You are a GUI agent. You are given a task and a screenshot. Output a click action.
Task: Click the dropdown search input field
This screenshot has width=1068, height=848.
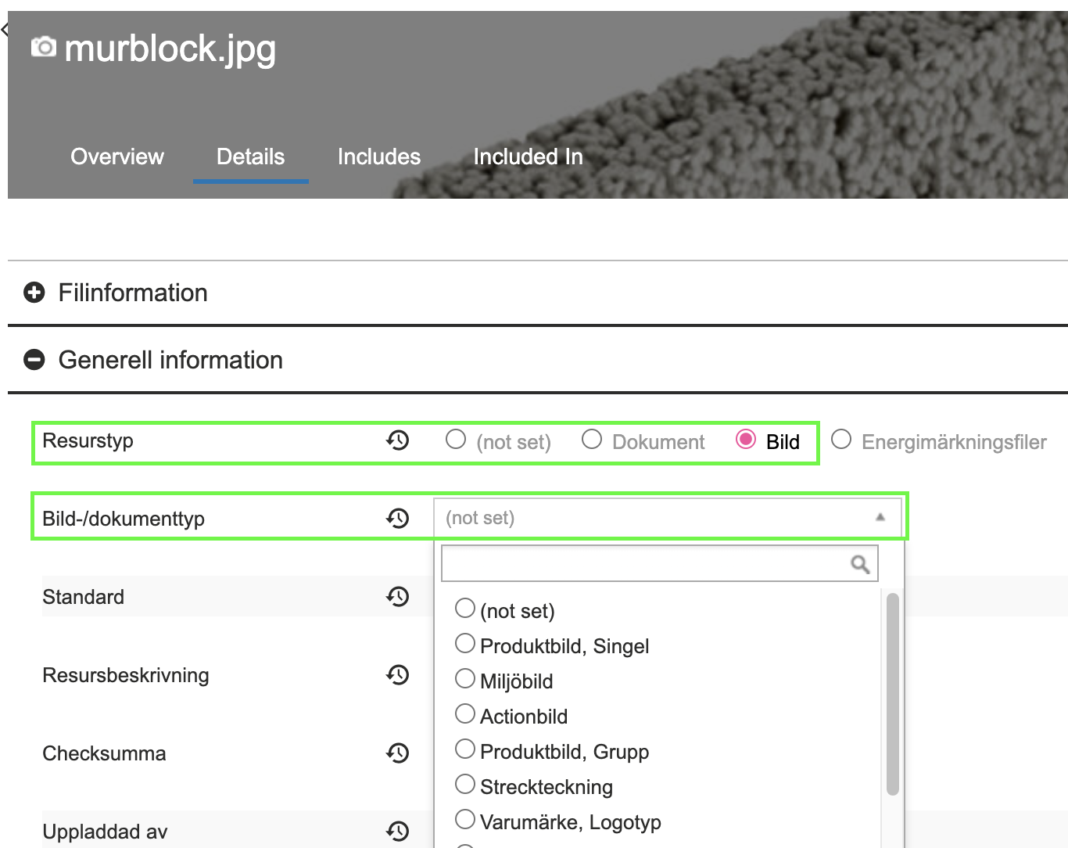(645, 564)
